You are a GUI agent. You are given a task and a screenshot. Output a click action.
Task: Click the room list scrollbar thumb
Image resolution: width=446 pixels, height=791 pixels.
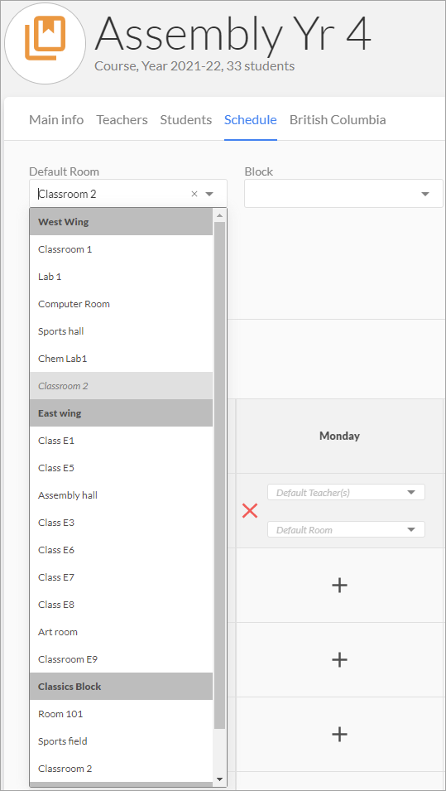click(219, 475)
